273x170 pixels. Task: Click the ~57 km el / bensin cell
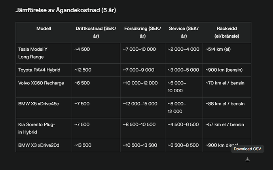tap(225, 124)
